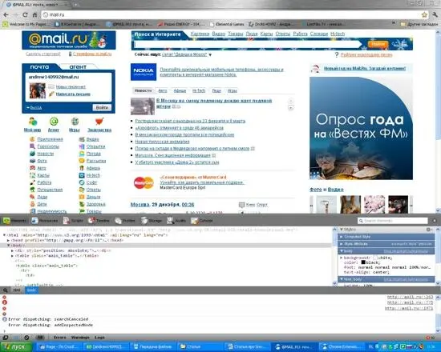Expand the head node in Elements tree

[9, 240]
